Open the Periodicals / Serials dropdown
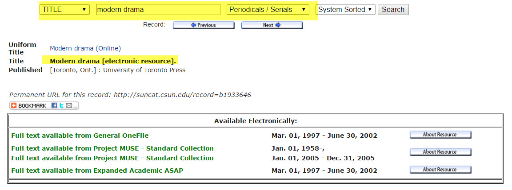This screenshot has height=190, width=512. point(268,9)
